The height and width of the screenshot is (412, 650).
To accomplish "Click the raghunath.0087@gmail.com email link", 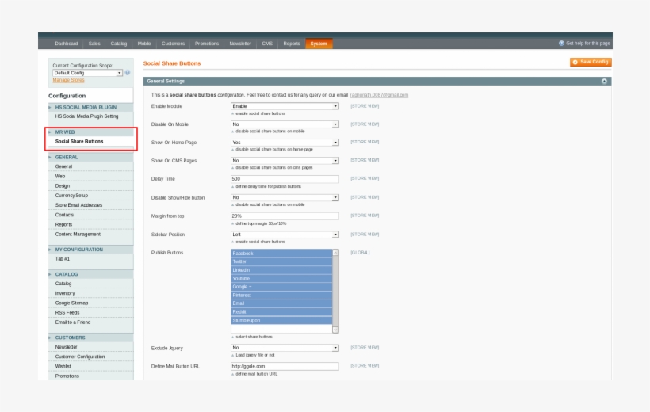I will point(379,95).
